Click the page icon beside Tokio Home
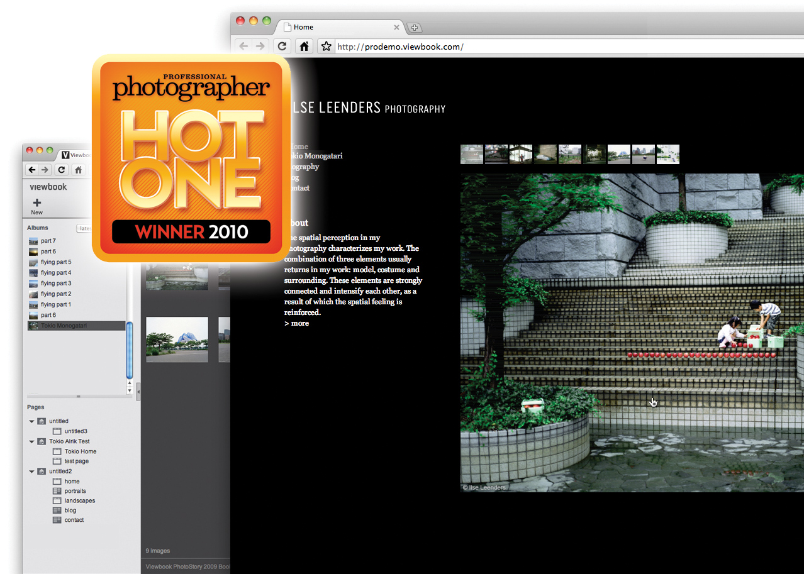804x574 pixels. click(x=57, y=451)
